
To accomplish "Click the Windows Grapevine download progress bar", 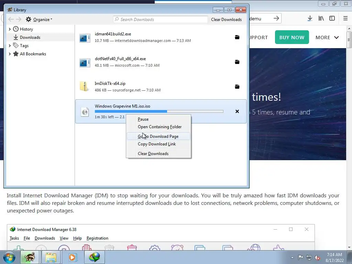I will coord(159,111).
